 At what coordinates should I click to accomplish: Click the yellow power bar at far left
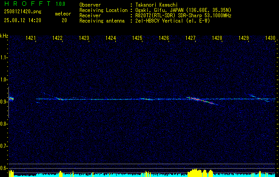(x=11, y=173)
